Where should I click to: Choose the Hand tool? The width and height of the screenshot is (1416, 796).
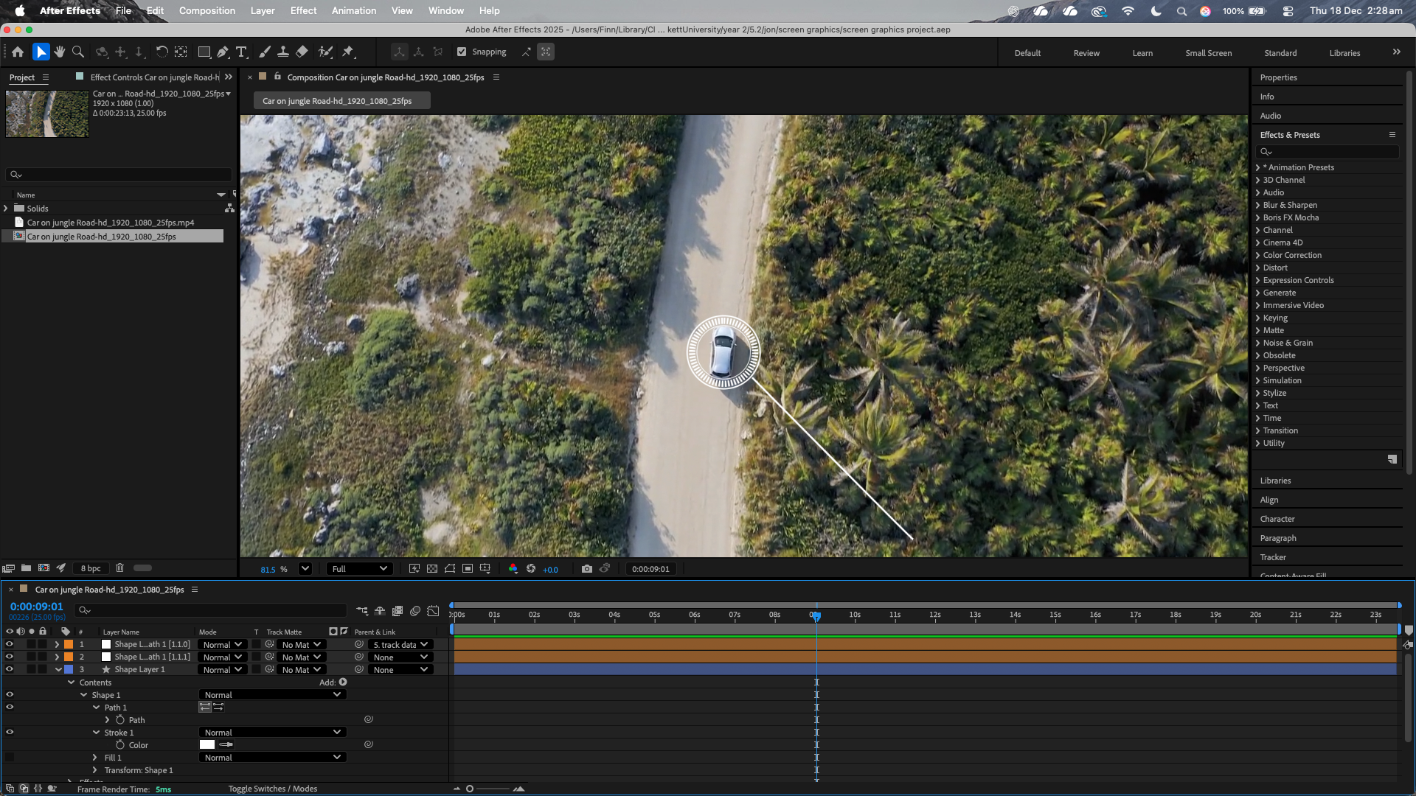click(x=60, y=52)
